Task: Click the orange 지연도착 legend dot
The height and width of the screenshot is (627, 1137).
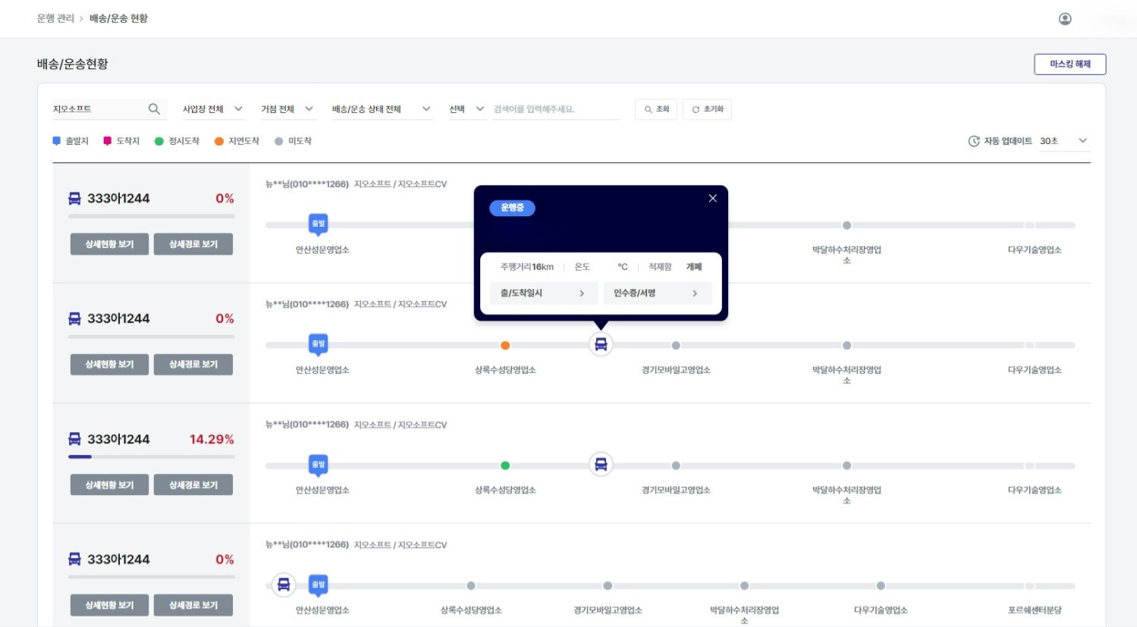Action: point(219,141)
